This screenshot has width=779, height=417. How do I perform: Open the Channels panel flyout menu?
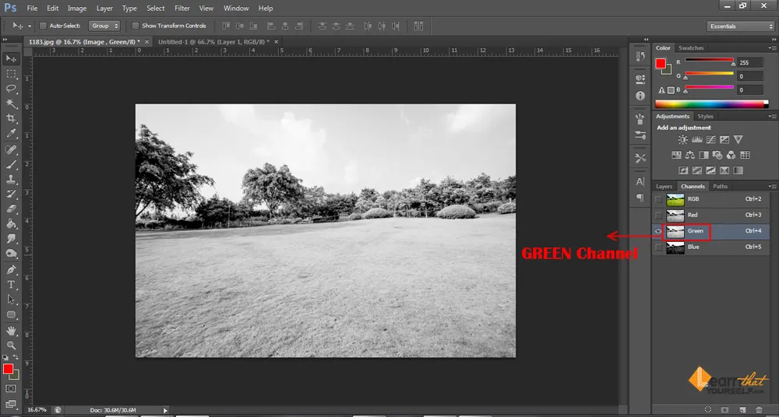(x=772, y=187)
